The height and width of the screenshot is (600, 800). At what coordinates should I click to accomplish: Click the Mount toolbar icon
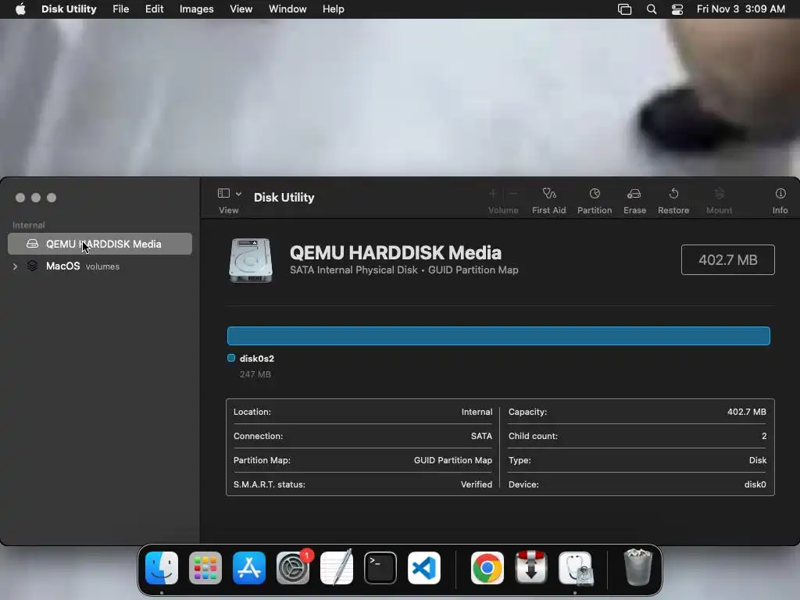tap(720, 194)
